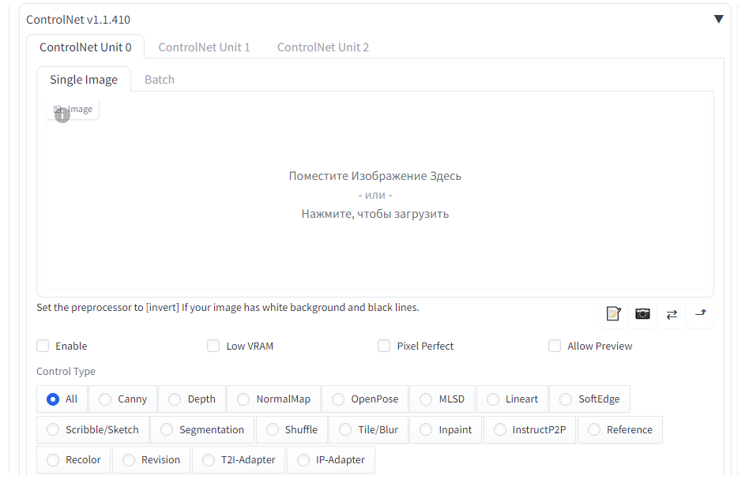This screenshot has width=749, height=483.
Task: Click the mirror webcam swap-arrows icon
Action: [x=672, y=314]
